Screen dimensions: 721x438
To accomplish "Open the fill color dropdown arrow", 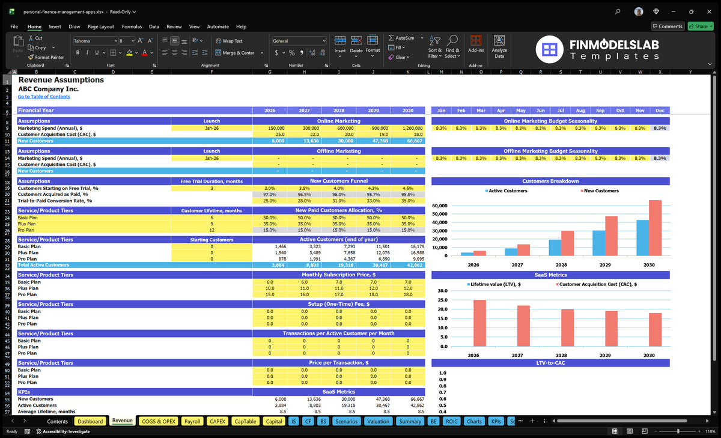I will pos(136,53).
